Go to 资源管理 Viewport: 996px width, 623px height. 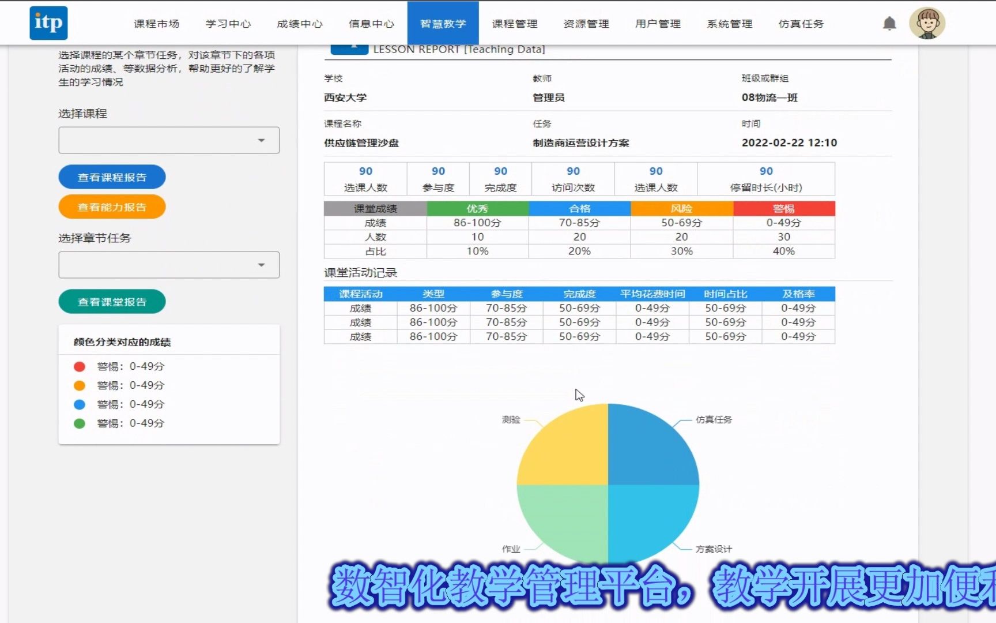pyautogui.click(x=586, y=24)
